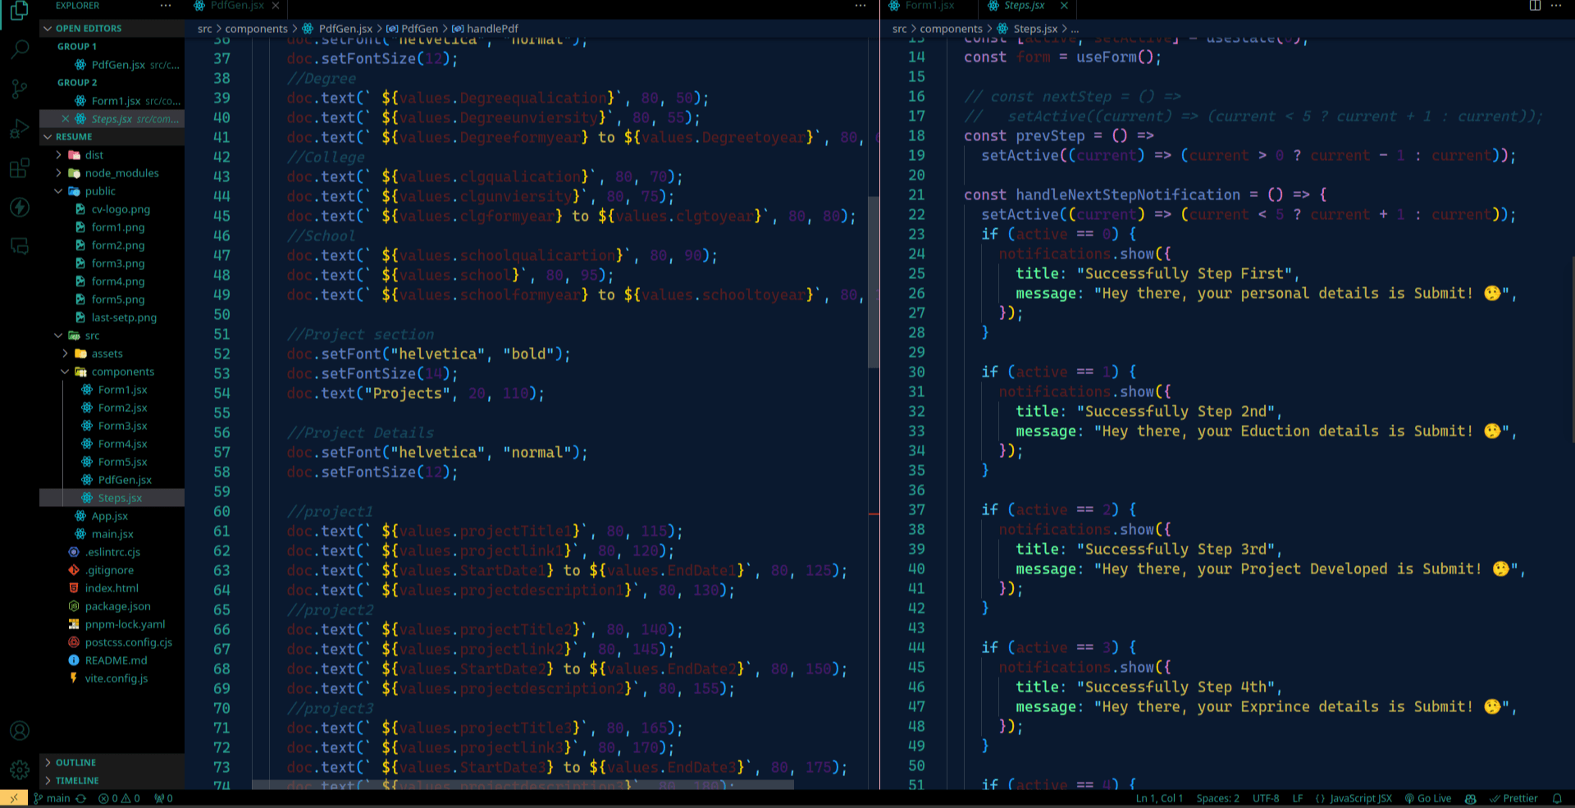Expand the Timeline section
The image size is (1575, 808).
coord(112,781)
